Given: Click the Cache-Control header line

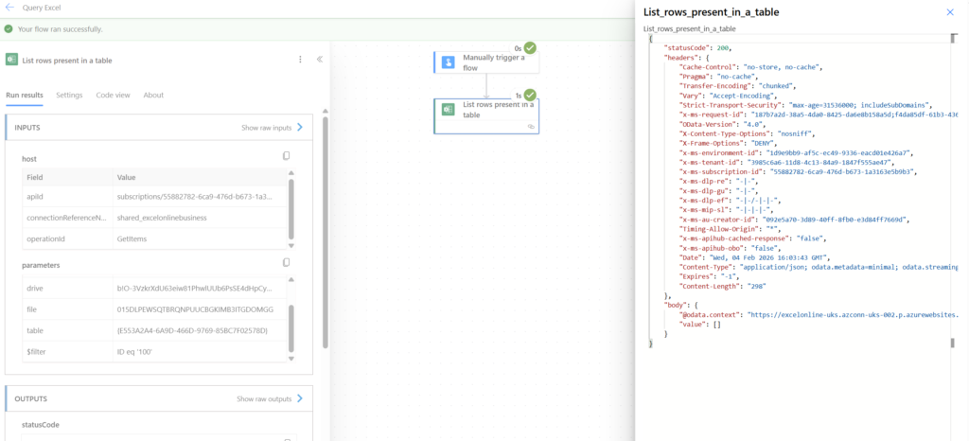Looking at the screenshot, I should 750,66.
